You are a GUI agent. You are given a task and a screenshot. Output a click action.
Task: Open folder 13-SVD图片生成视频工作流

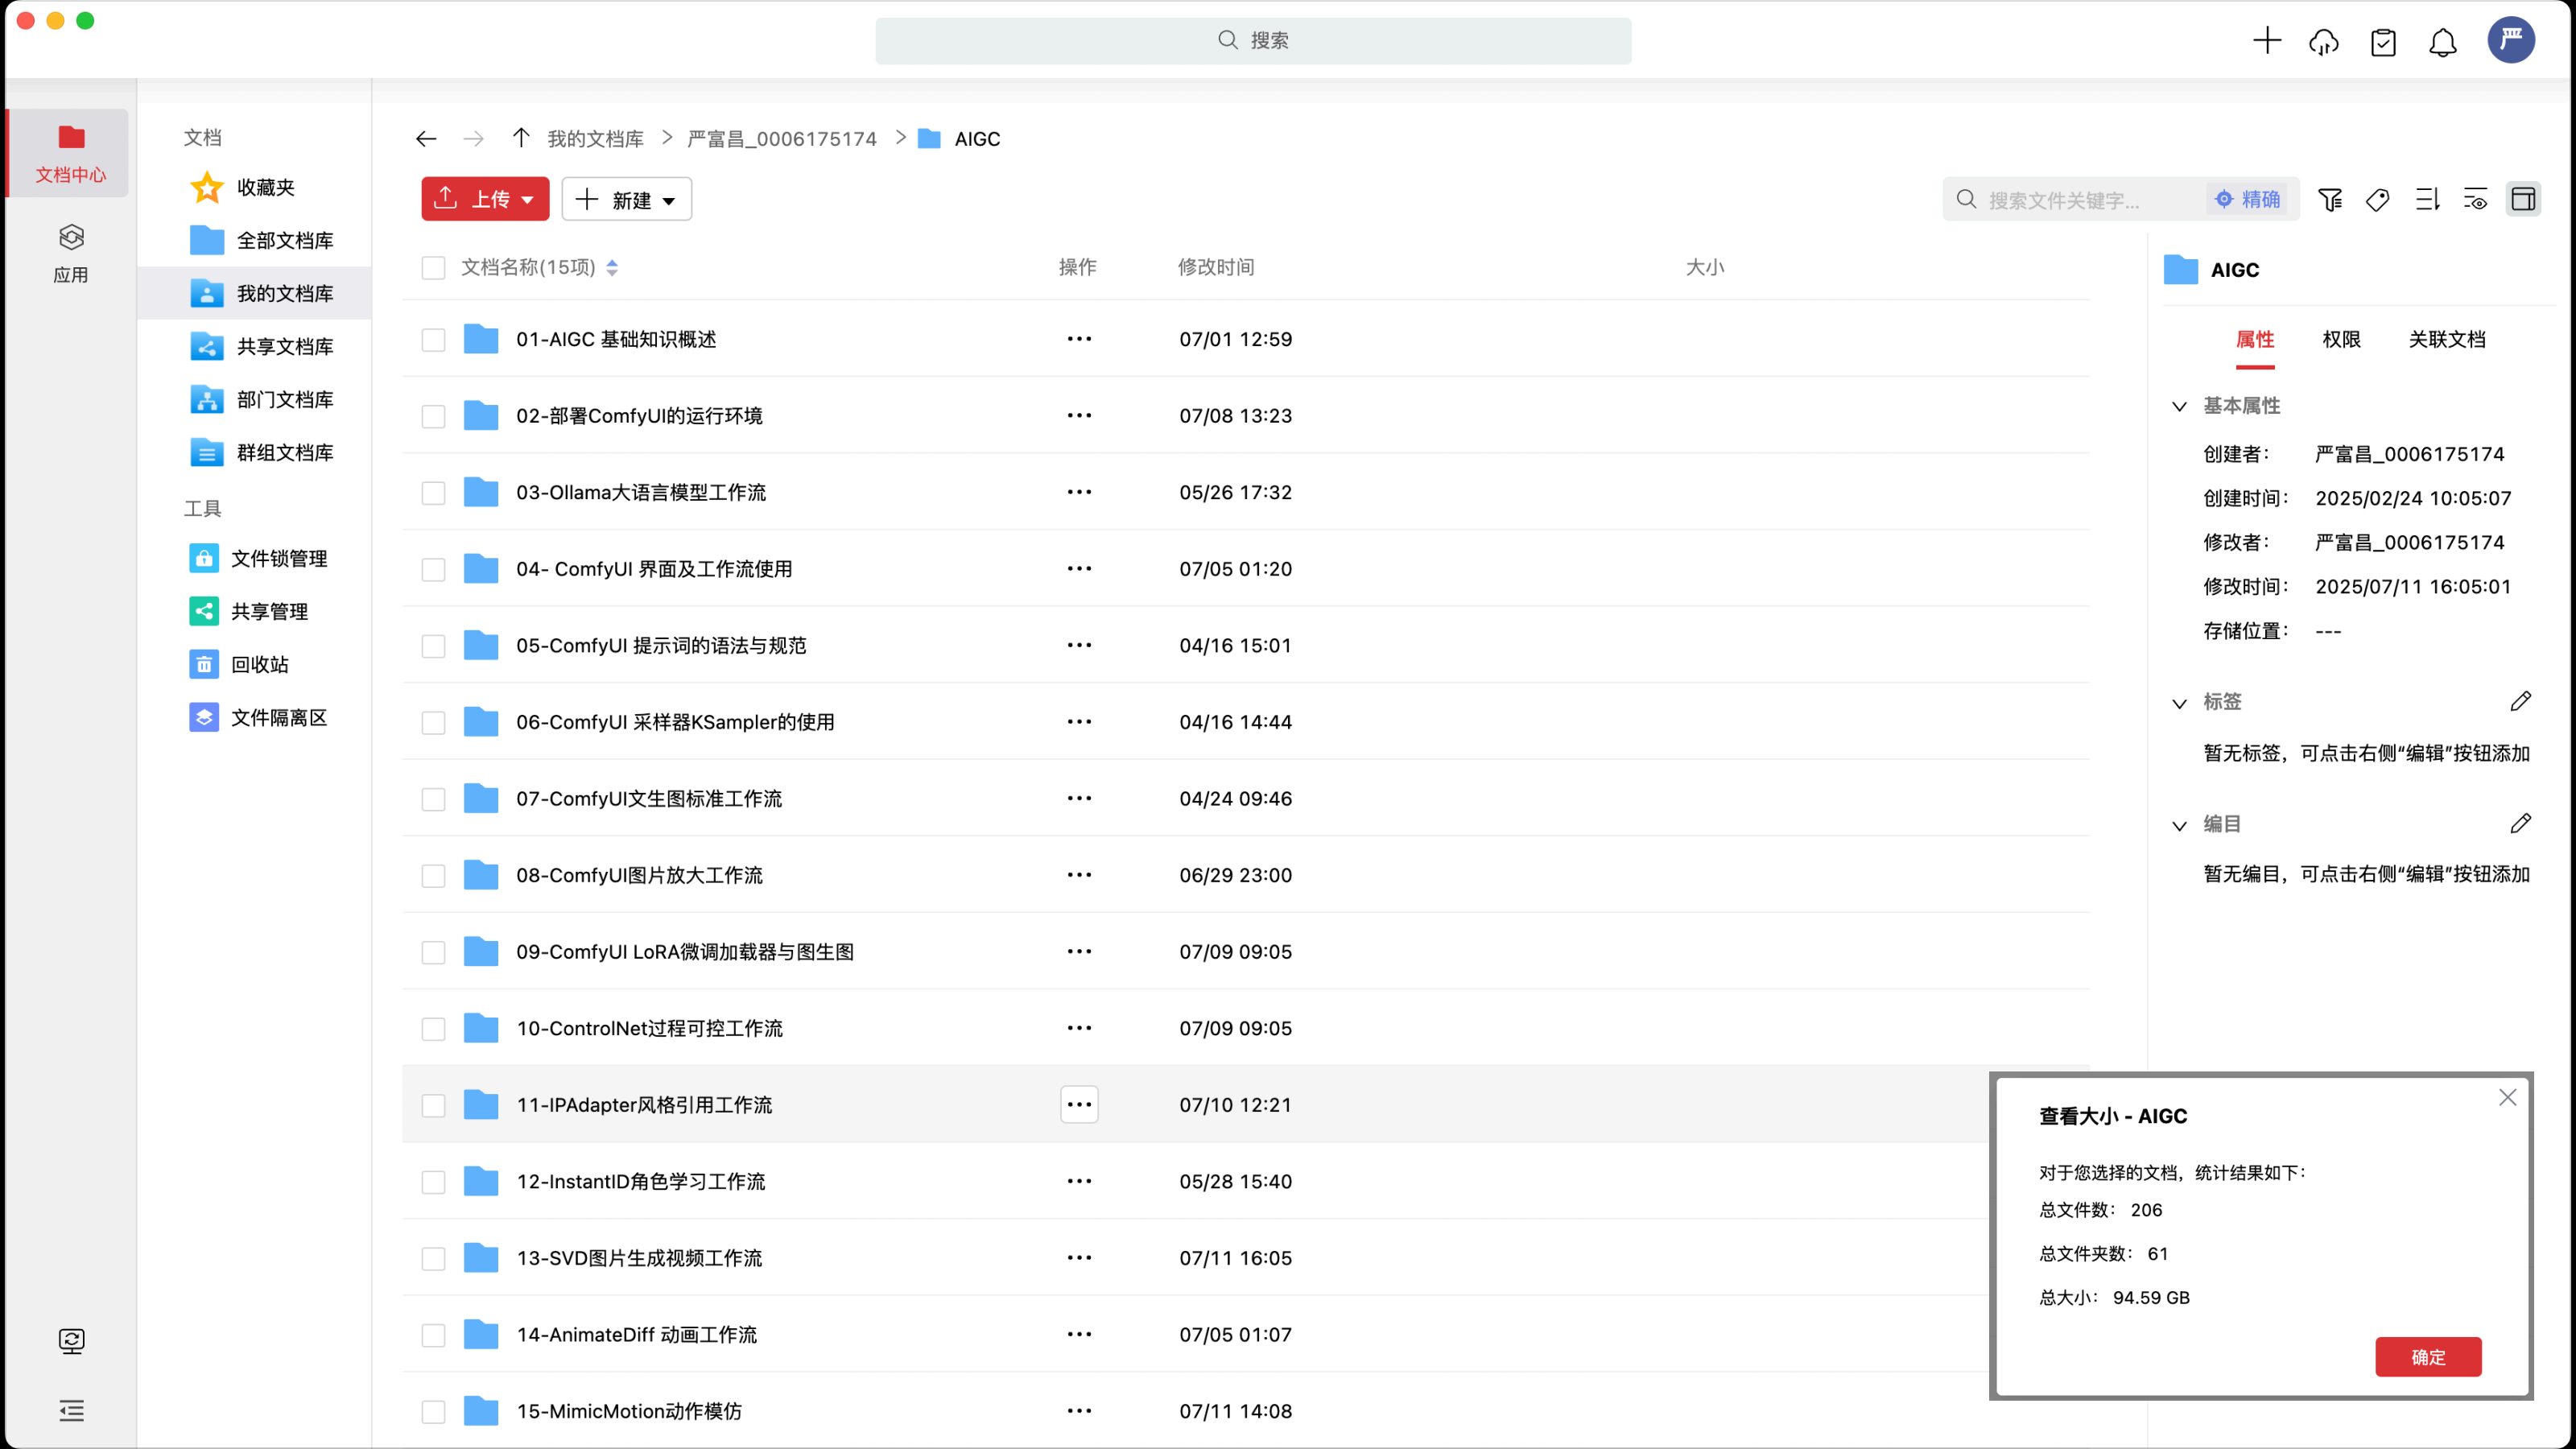[x=639, y=1258]
